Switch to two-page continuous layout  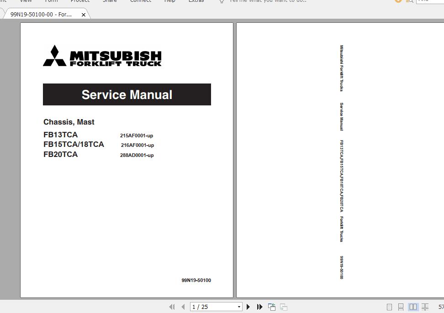point(425,307)
